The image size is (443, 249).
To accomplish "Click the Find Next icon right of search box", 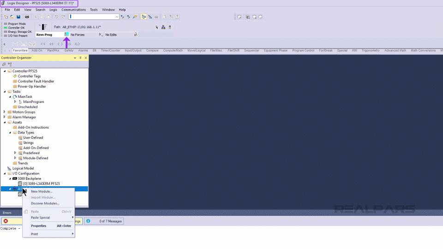I will pyautogui.click(x=129, y=17).
